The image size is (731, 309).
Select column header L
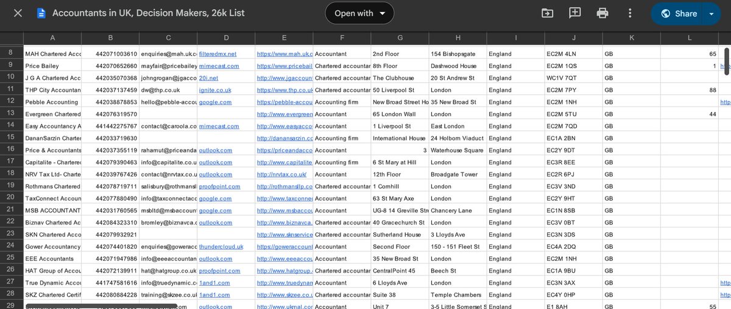click(x=689, y=38)
